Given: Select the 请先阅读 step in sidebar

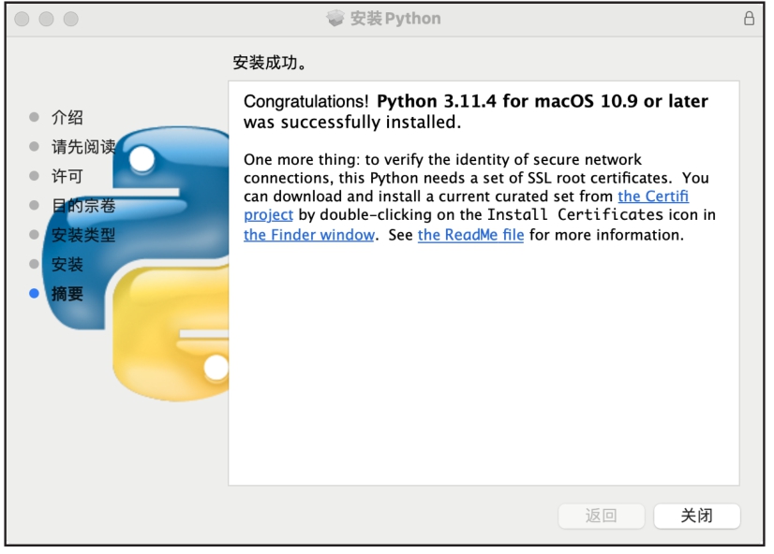Looking at the screenshot, I should 82,147.
